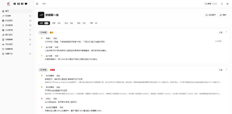Open 体育赛事 via its trophy icon
Viewport: 232px width, 114px height.
pos(3,40)
